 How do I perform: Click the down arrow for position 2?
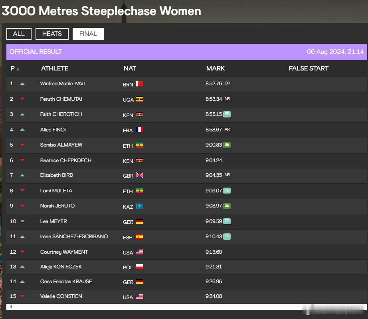tap(22, 99)
